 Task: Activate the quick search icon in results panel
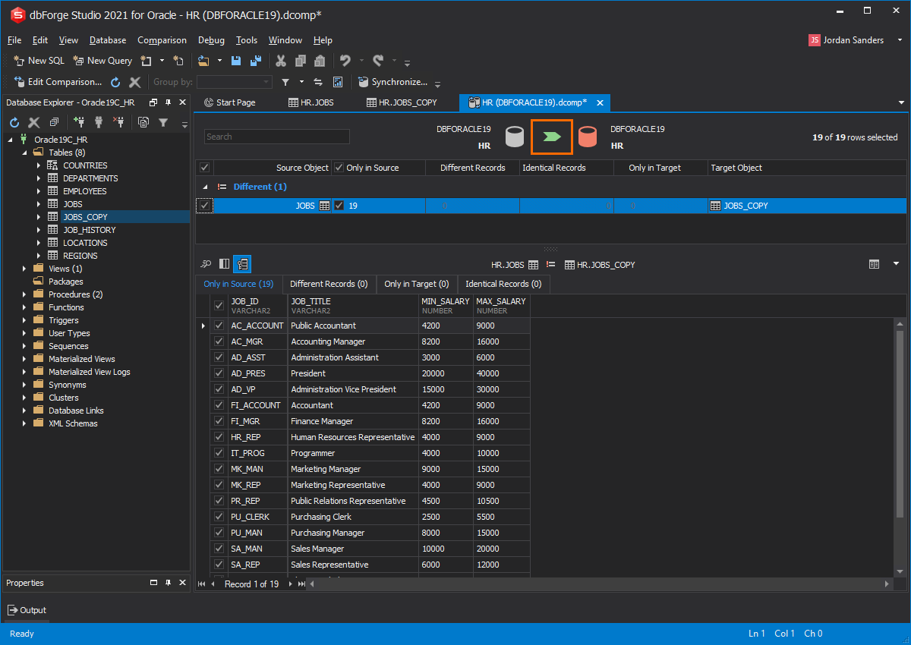pyautogui.click(x=205, y=263)
